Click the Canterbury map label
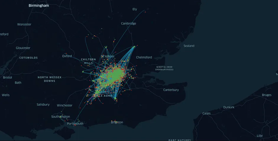This screenshot has height=141, width=278. pos(171,90)
